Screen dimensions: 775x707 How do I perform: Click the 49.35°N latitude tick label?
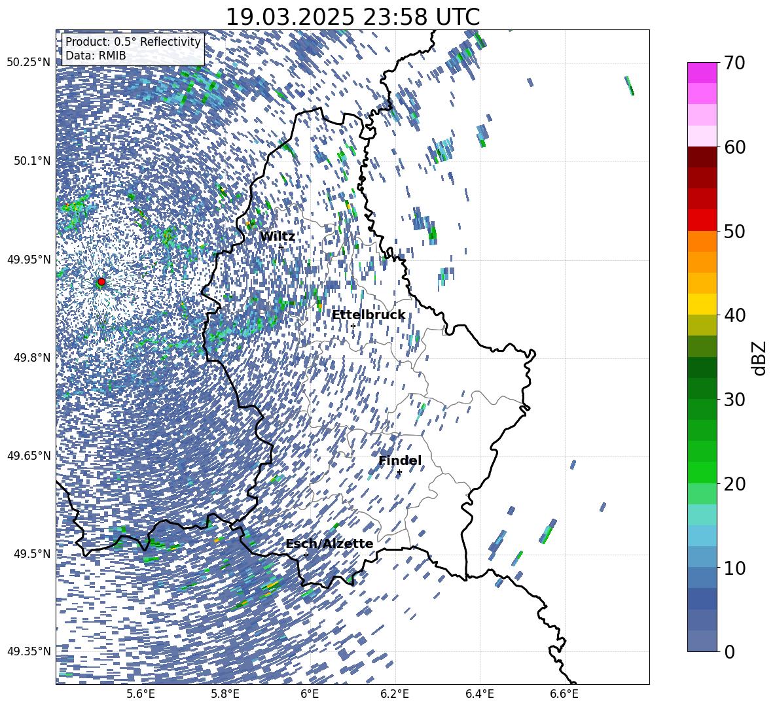click(29, 651)
